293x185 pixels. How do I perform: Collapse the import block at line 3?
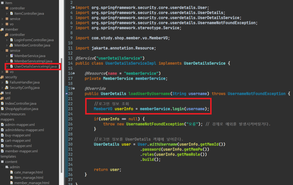click(x=74, y=8)
